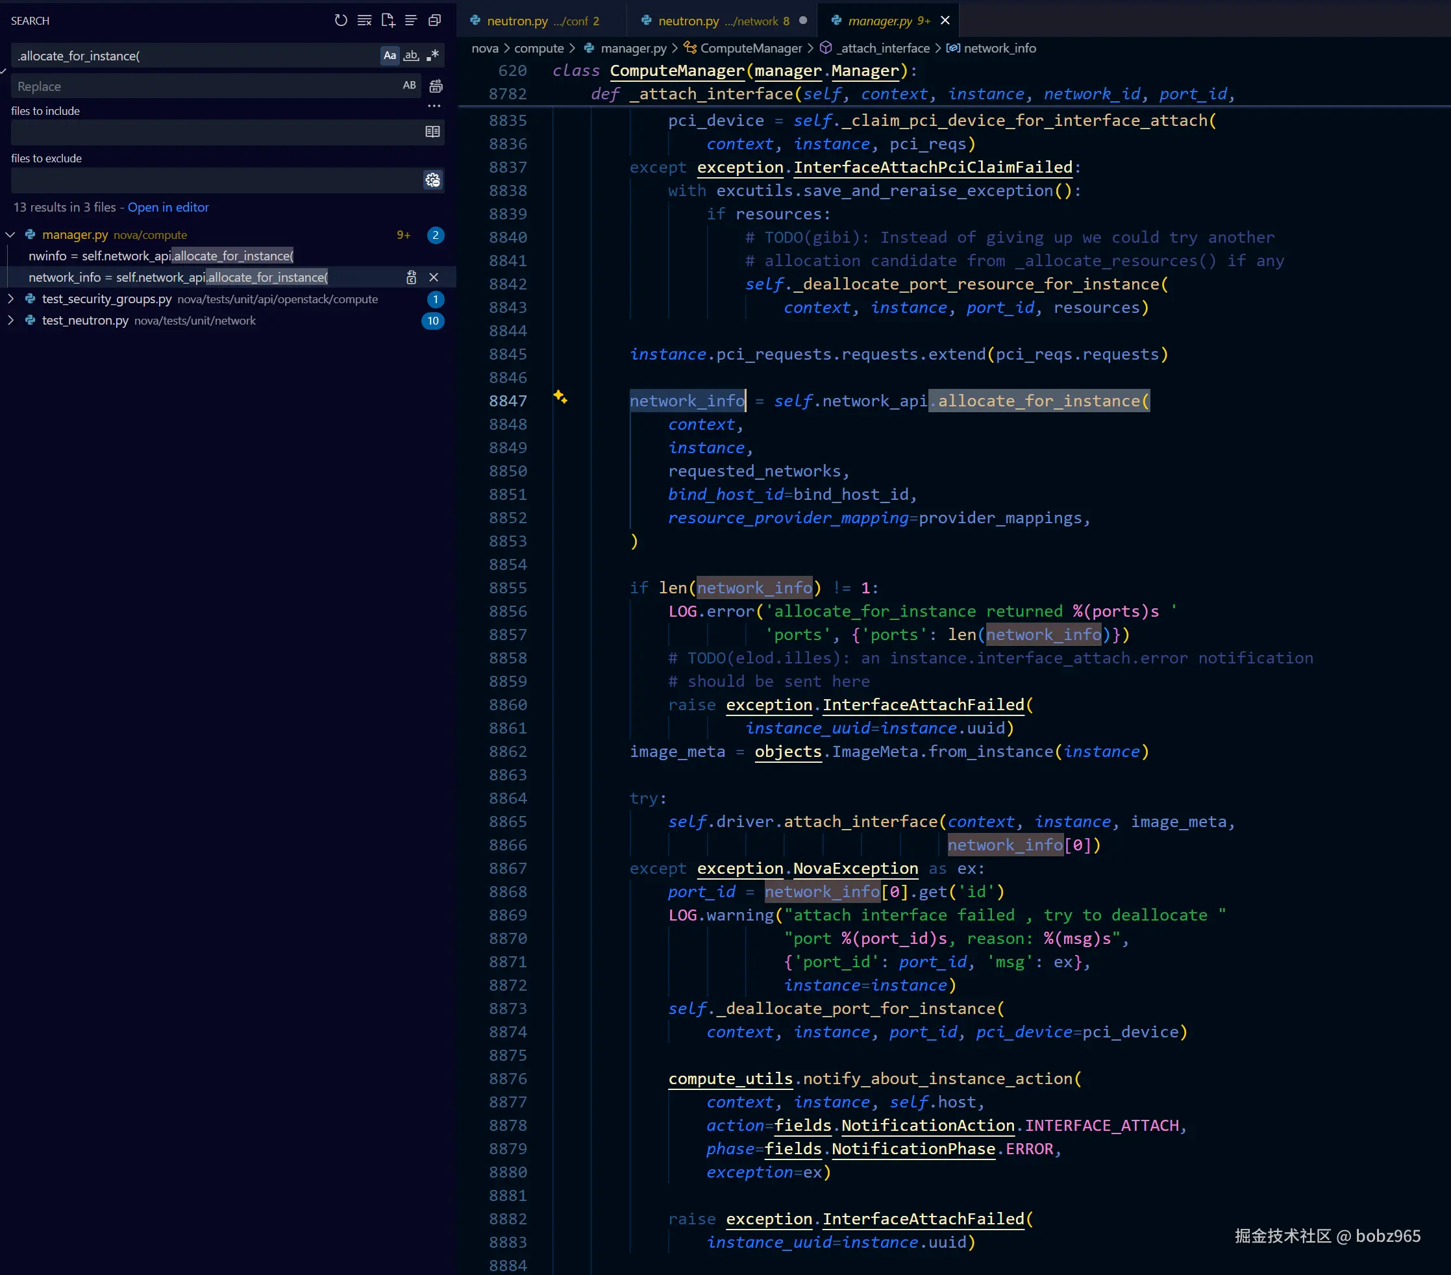Click sticky header class ComputeManager line
The width and height of the screenshot is (1451, 1275).
click(735, 71)
